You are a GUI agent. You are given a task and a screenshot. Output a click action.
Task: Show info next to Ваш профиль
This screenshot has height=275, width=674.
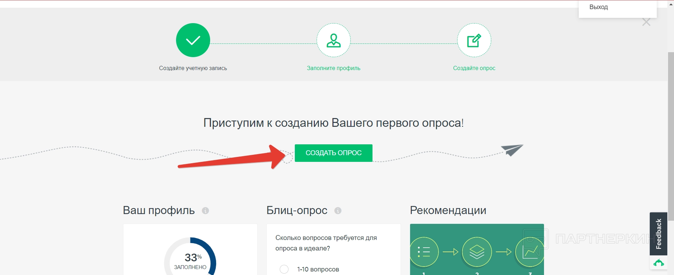click(x=206, y=211)
